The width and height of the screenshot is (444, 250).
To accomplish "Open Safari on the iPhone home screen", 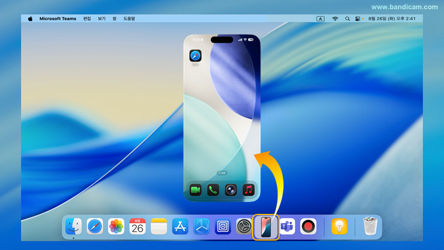I will pos(195,56).
